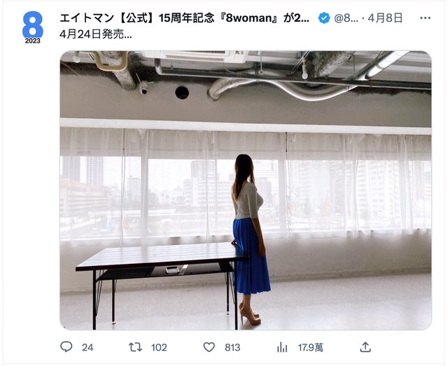The height and width of the screenshot is (366, 448).
Task: Like the tweet with heart icon
Action: [x=209, y=347]
